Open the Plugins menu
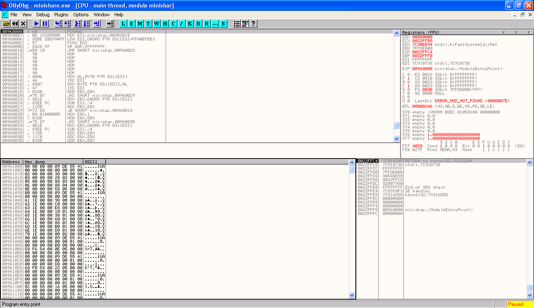This screenshot has height=308, width=534. pyautogui.click(x=61, y=15)
